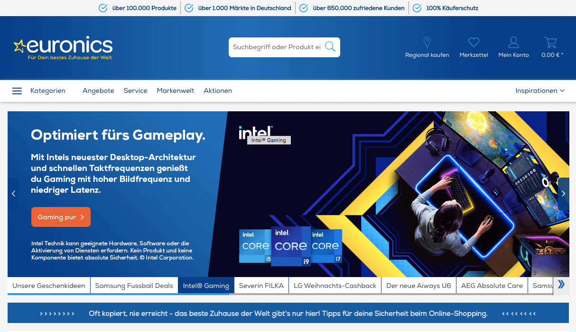Click 'über 100.000 Produkte' text
Viewport: 576px width, 332px height.
coord(144,8)
